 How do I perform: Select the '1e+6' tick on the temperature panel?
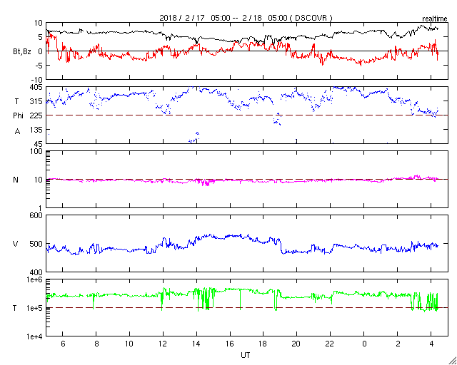click(35, 279)
